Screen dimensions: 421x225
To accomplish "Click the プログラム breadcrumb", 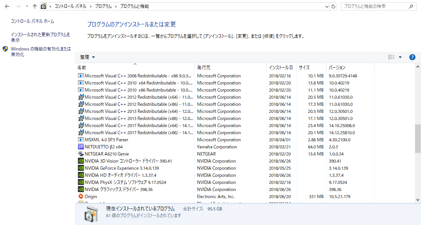I will point(103,6).
